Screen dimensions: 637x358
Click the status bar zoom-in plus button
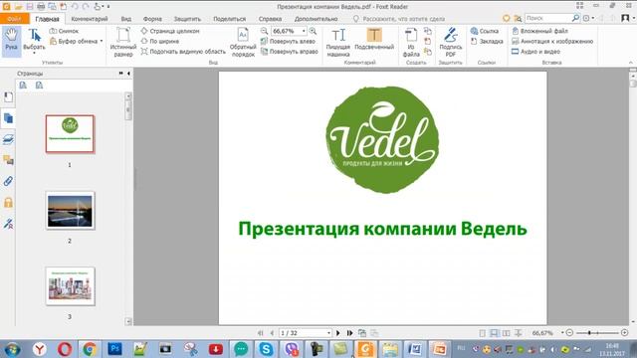[624, 333]
